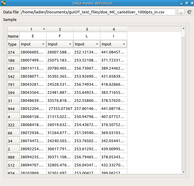This screenshot has height=186, width=194.
Task: Minimize the Data model definition window
Action: tap(181, 3)
